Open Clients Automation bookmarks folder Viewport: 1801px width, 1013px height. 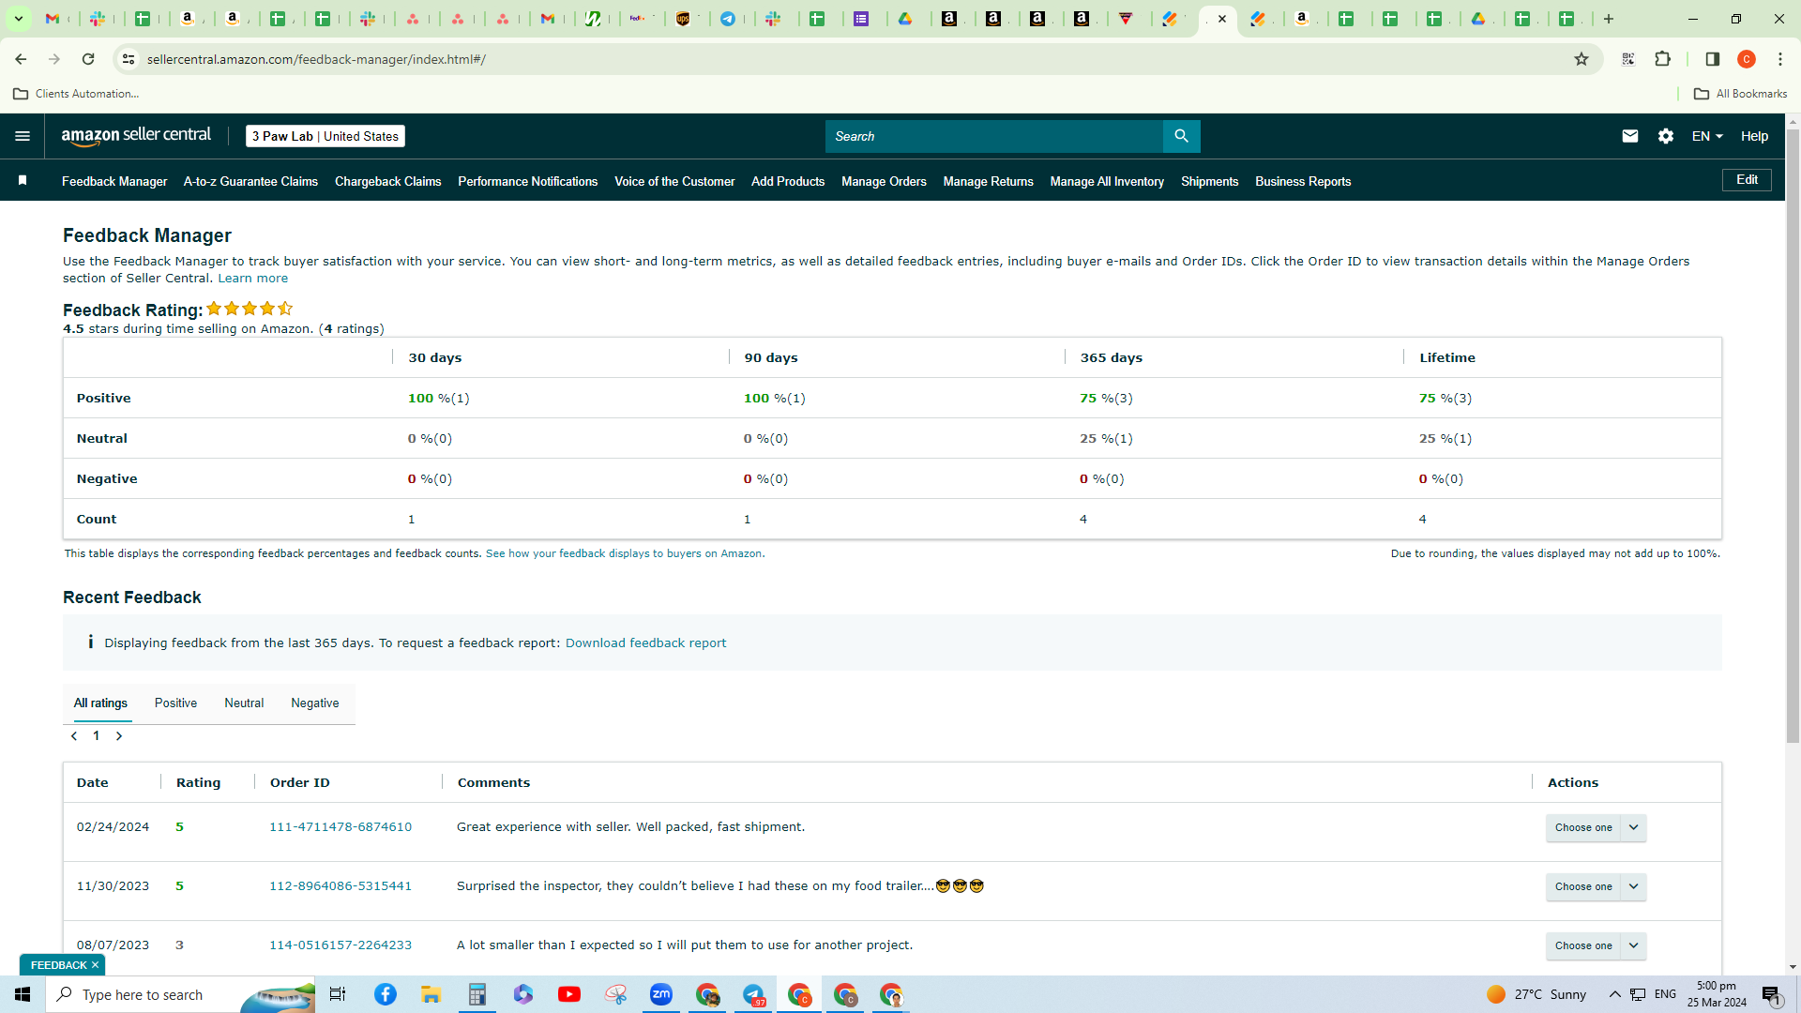pyautogui.click(x=76, y=94)
